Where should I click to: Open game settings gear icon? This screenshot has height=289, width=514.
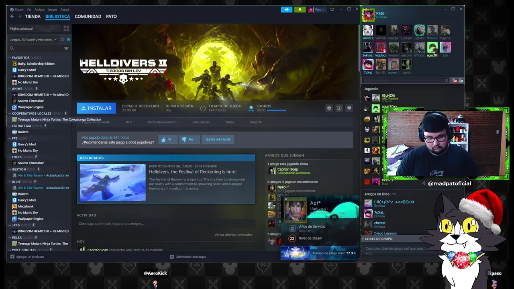pyautogui.click(x=329, y=108)
